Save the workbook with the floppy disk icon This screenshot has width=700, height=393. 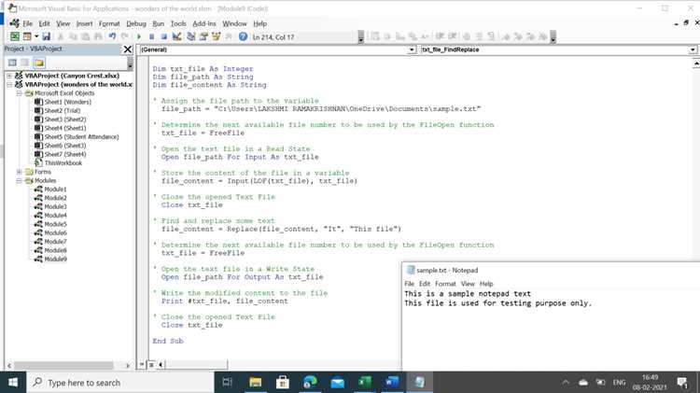pos(46,36)
